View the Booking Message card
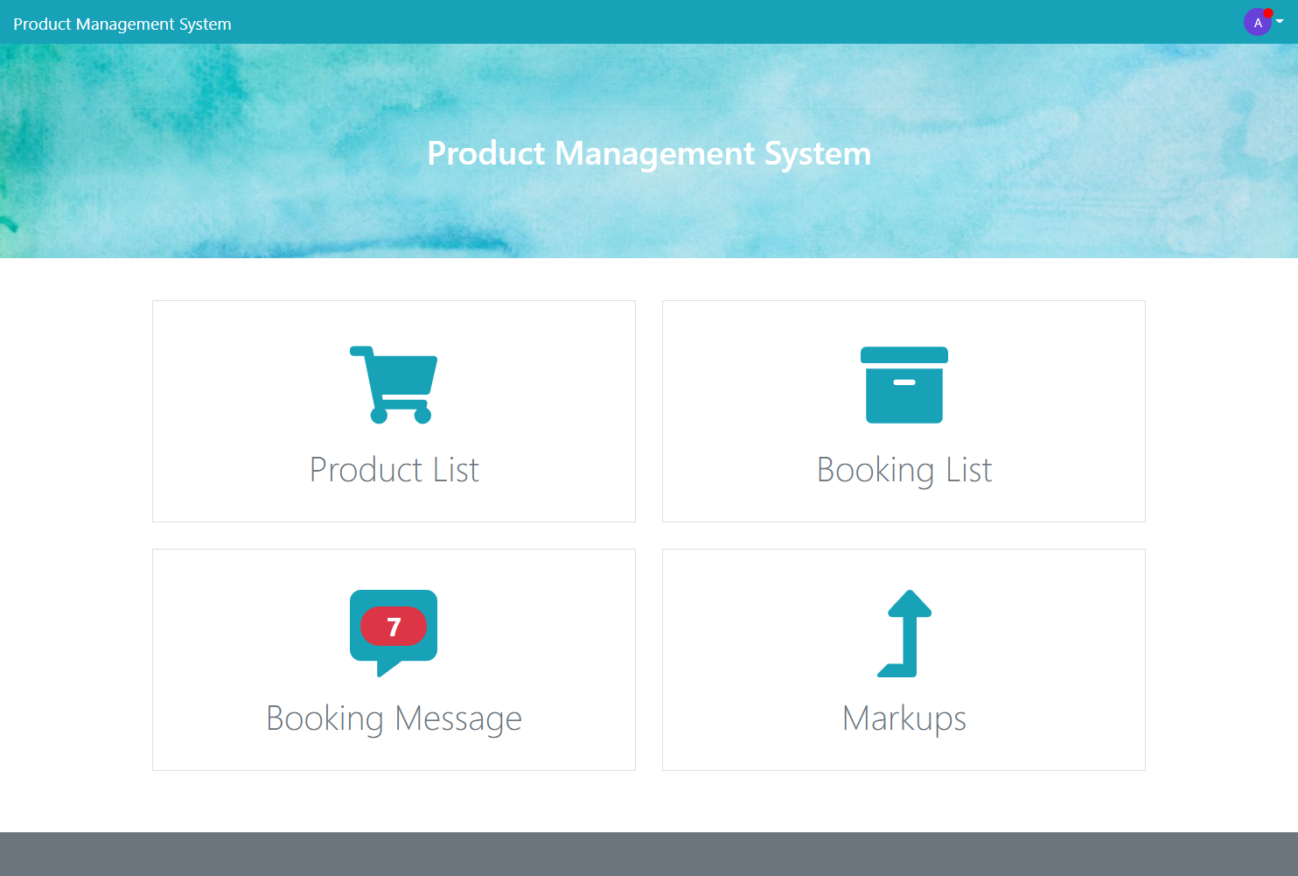Viewport: 1298px width, 876px height. tap(394, 659)
